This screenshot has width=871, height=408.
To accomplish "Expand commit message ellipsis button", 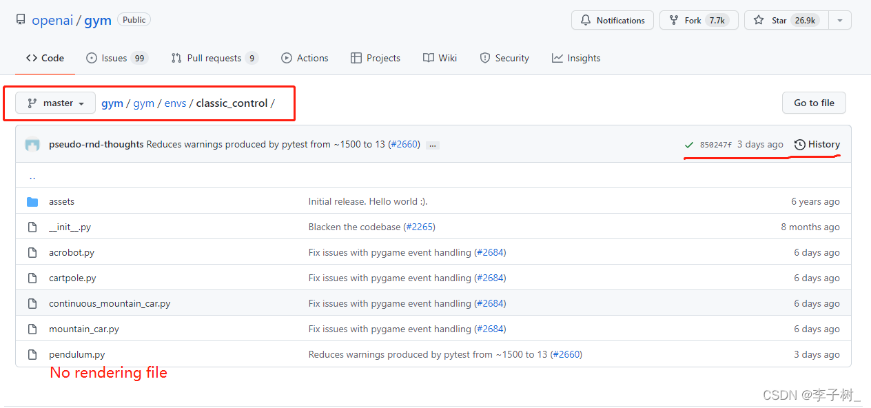I will click(x=433, y=145).
